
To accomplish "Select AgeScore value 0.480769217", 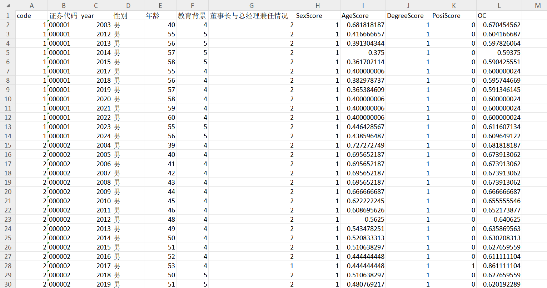I will tap(363, 284).
